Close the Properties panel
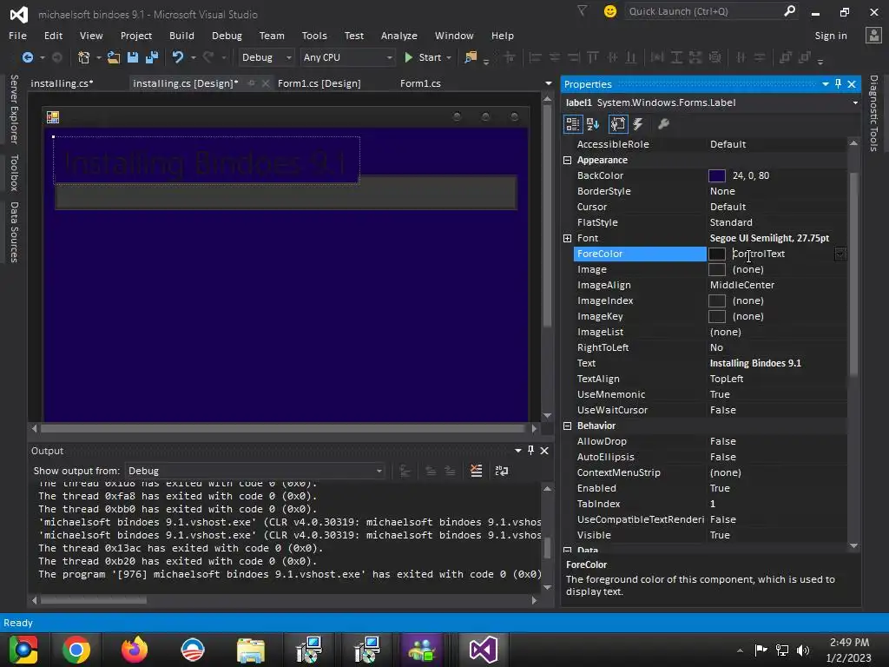 (852, 84)
